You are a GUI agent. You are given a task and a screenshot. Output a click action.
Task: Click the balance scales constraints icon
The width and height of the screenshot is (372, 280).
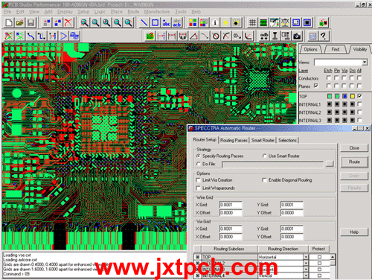285,22
